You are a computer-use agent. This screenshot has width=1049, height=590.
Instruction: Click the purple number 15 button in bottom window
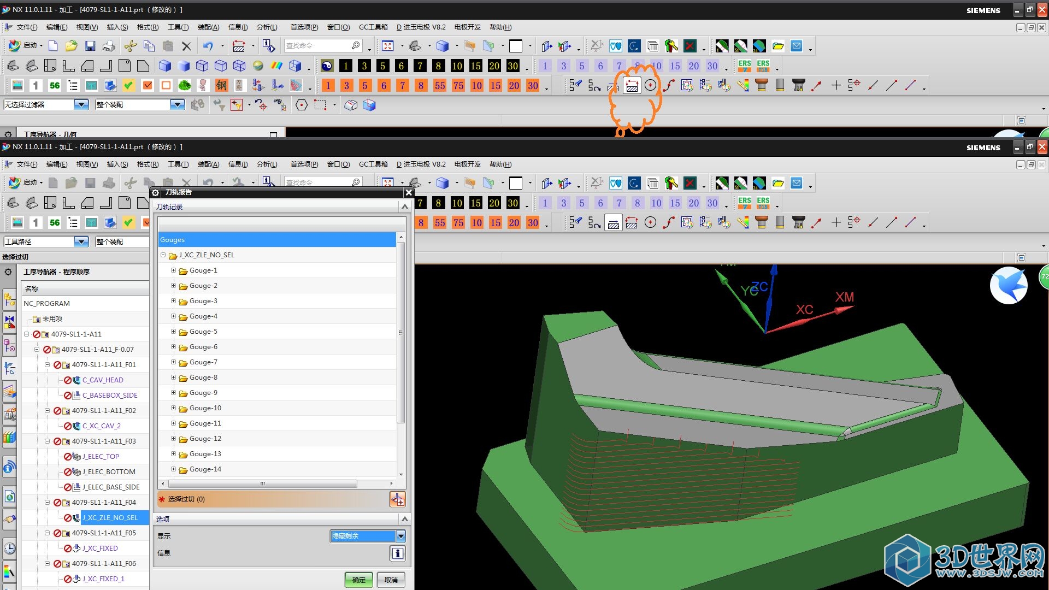pos(675,203)
